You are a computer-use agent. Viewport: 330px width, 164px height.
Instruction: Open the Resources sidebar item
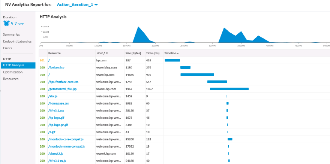pyautogui.click(x=11, y=79)
